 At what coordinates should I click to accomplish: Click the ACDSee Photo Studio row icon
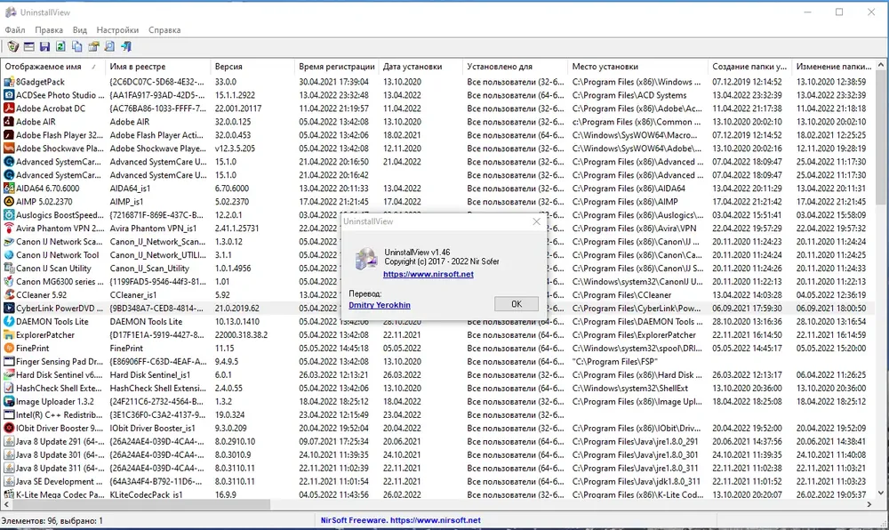9,95
